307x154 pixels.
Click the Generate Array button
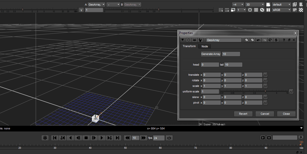click(211, 54)
